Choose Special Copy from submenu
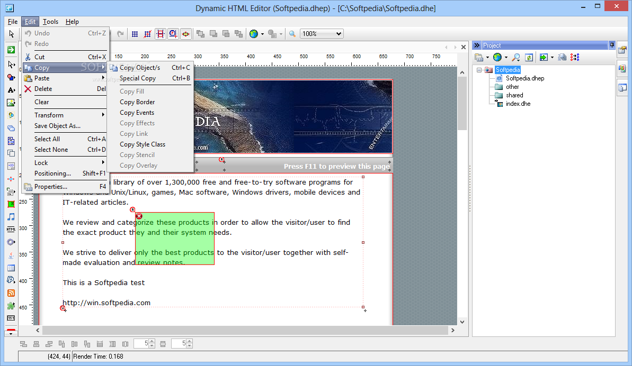 click(150, 78)
